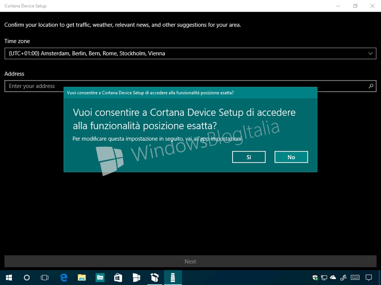Viewport: 381px width, 285px height.
Task: Click the Address input field
Action: pyautogui.click(x=190, y=86)
